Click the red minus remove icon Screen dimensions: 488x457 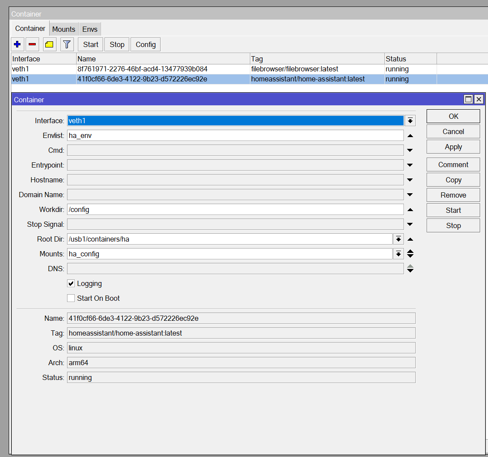tap(33, 44)
